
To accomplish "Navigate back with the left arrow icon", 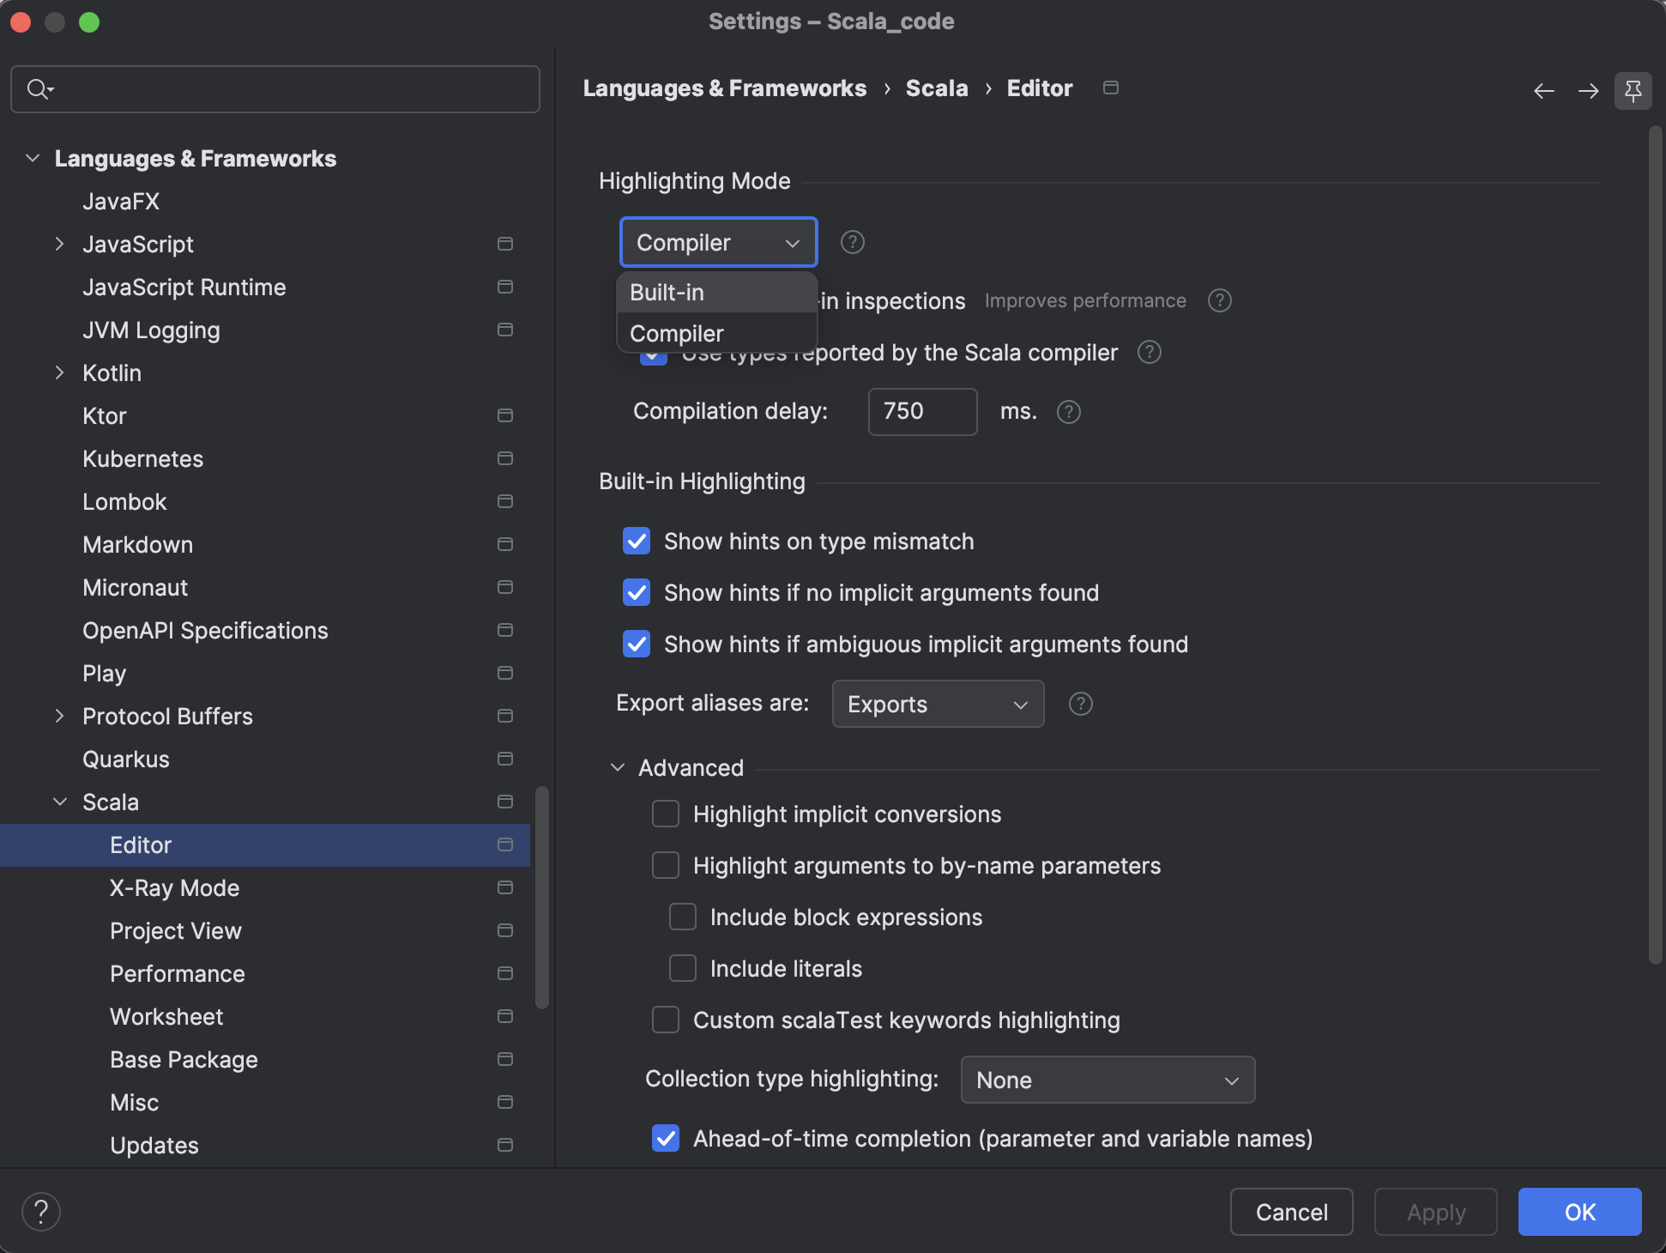I will pyautogui.click(x=1544, y=90).
